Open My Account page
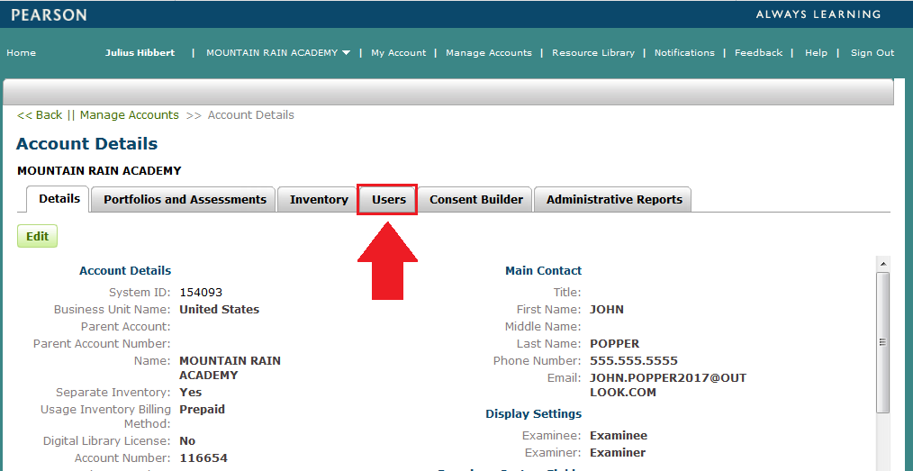Viewport: 913px width, 471px height. pyautogui.click(x=398, y=53)
